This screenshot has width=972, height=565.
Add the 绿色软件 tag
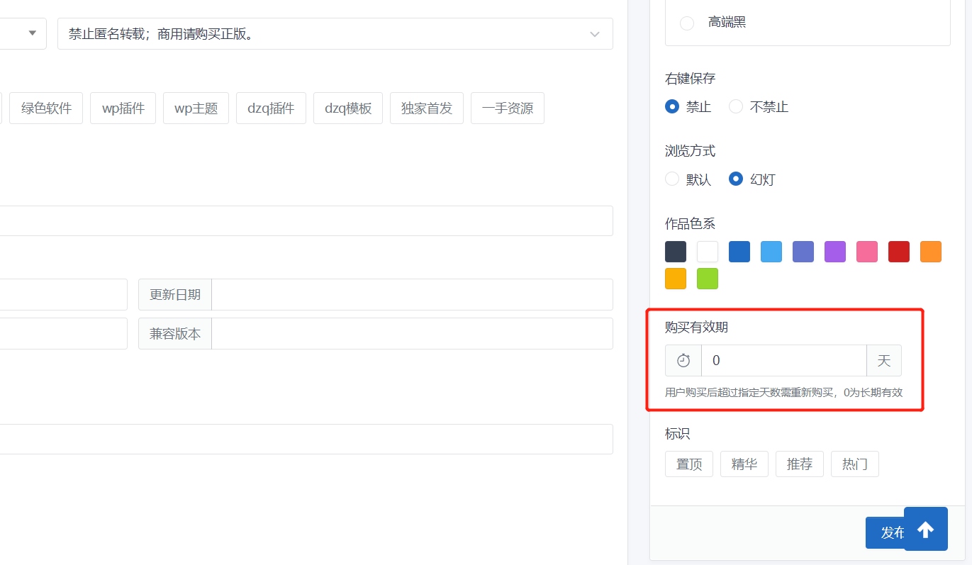pos(47,108)
